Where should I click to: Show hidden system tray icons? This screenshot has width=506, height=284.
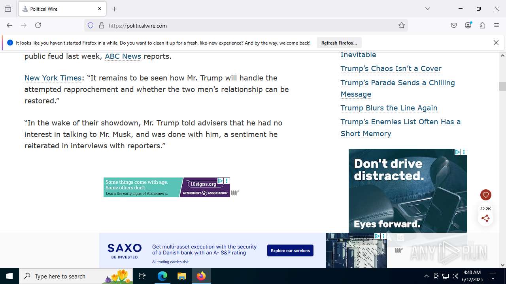coord(426,276)
